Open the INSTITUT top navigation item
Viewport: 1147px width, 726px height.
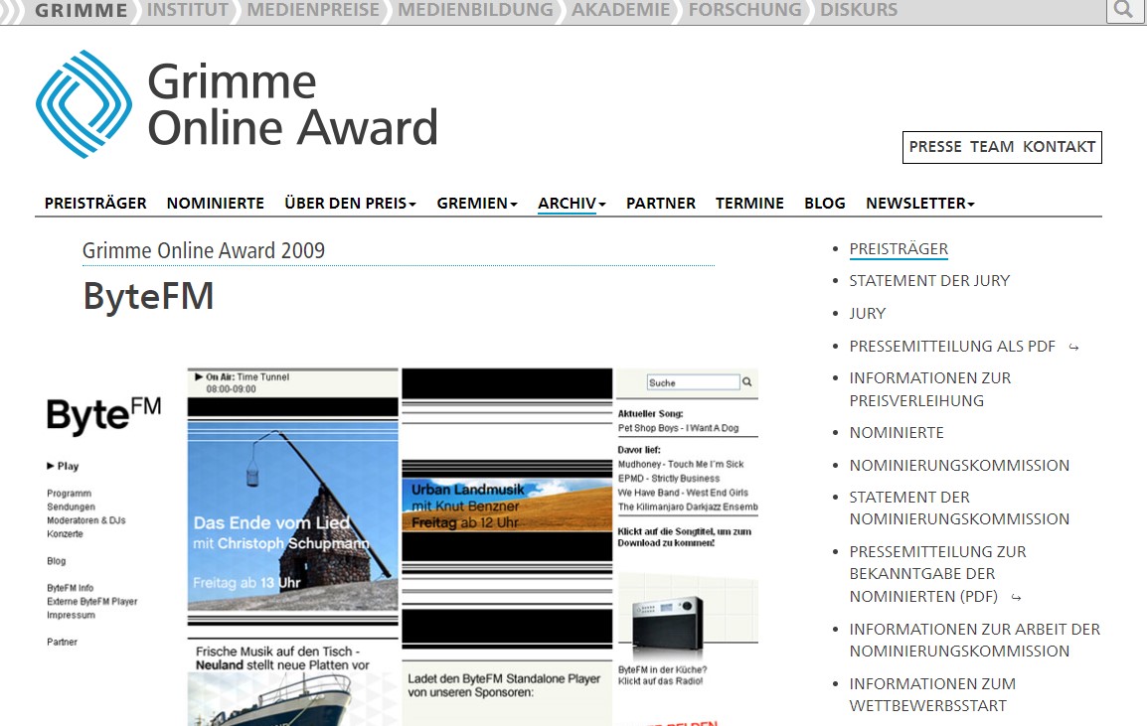(187, 10)
